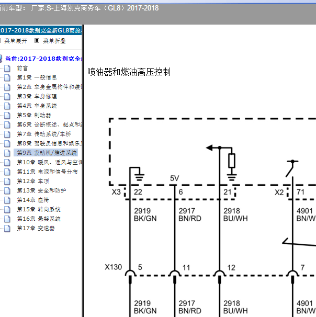316x317 pixels.
Task: Click the panel header 2017-2018款别克全新GL8
Action: [41, 30]
